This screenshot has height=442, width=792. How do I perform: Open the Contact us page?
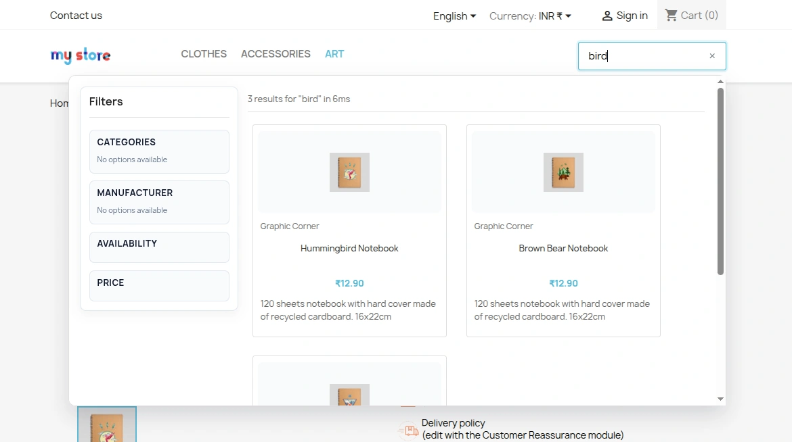tap(76, 16)
